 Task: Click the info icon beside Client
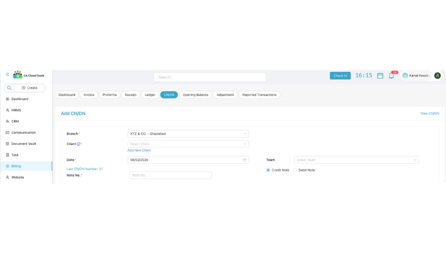point(78,144)
